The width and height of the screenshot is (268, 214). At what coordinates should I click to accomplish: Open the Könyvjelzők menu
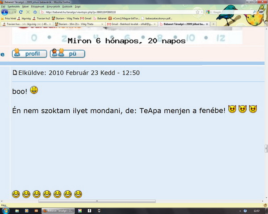point(53,7)
